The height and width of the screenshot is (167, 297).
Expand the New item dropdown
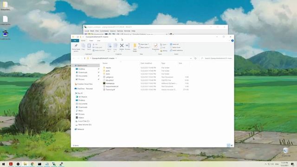click(143, 45)
